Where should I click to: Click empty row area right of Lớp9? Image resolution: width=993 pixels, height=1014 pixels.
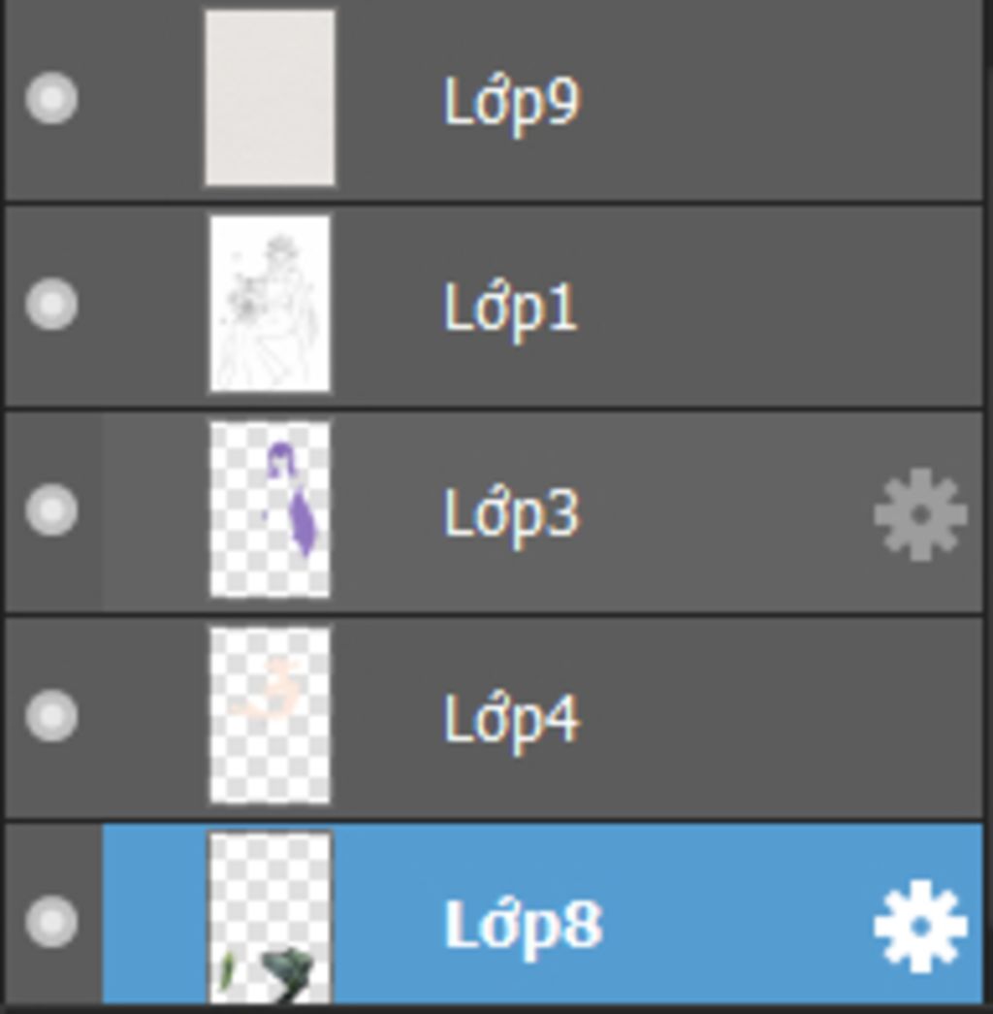(776, 101)
